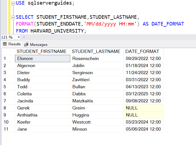Click the 03/23/2024 12:00 date cell

click(x=143, y=122)
